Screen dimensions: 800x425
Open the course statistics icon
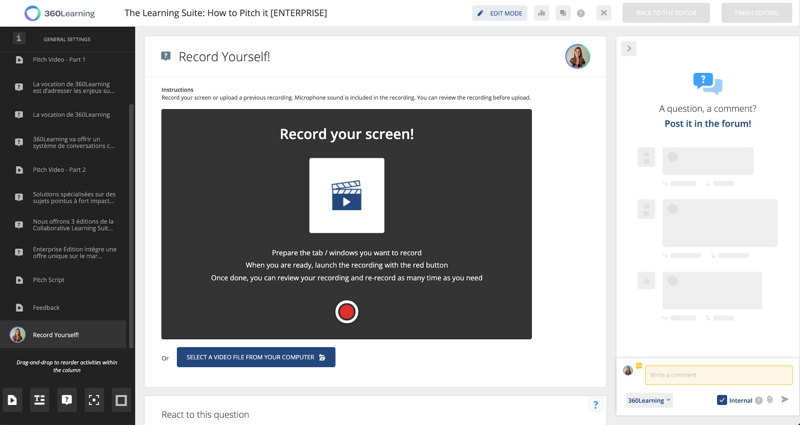541,13
